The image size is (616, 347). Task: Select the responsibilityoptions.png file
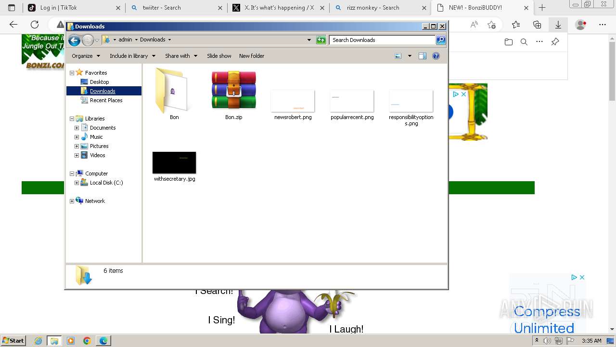[411, 108]
